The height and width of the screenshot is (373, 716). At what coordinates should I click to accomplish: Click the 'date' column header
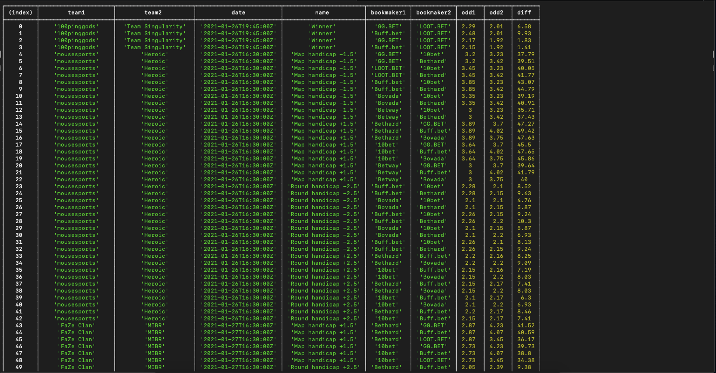[x=239, y=12]
